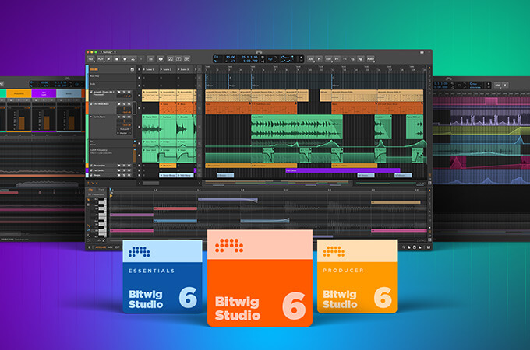This screenshot has height=350, width=530.
Task: Click the copy icon next to redo
Action: 352,59
